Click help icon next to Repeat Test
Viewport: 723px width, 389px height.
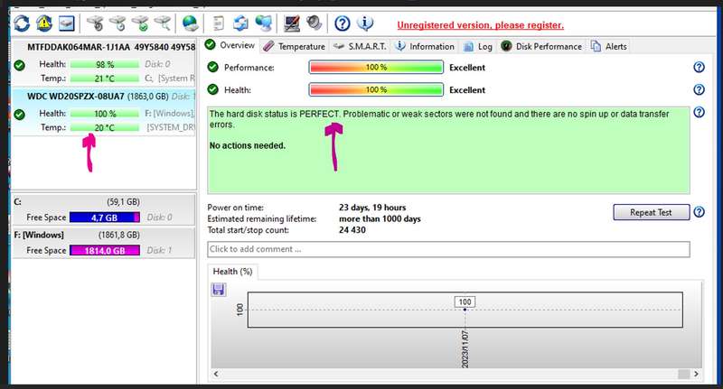699,212
